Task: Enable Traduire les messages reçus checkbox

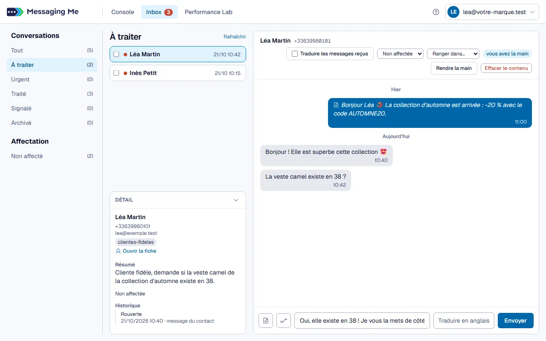Action: pos(295,54)
